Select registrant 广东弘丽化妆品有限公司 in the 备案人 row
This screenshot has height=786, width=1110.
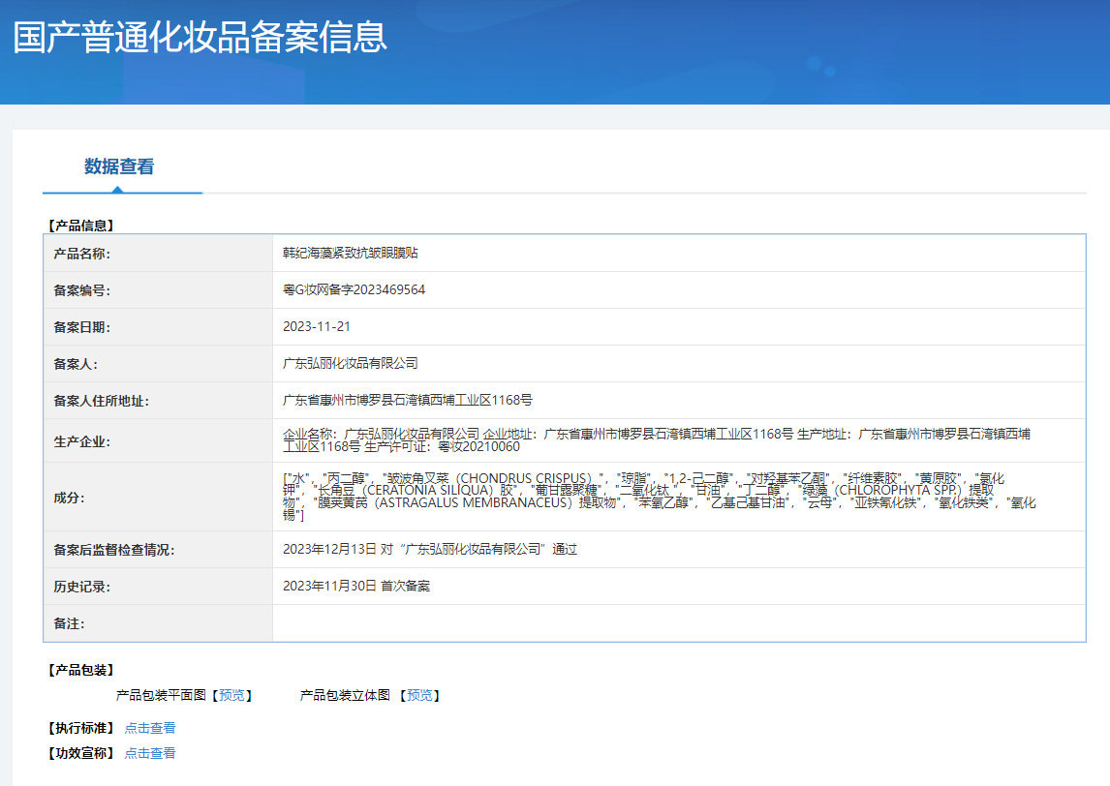click(351, 364)
